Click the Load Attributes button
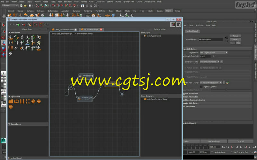Image resolution: width=257 pixels, height=160 pixels. pyautogui.click(x=214, y=141)
